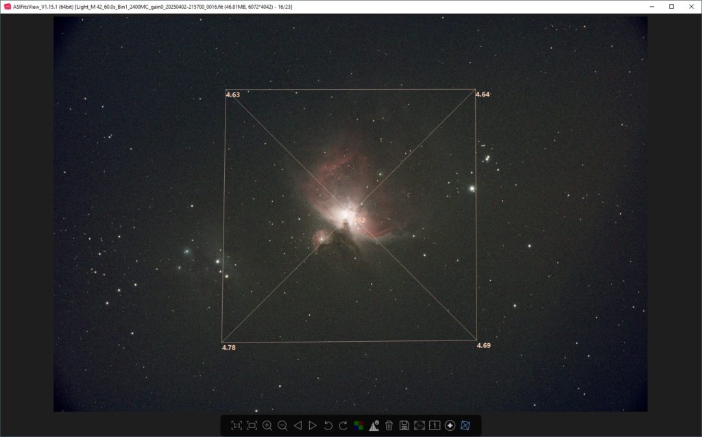This screenshot has height=437, width=702.
Task: Rotate image clockwise
Action: 343,425
